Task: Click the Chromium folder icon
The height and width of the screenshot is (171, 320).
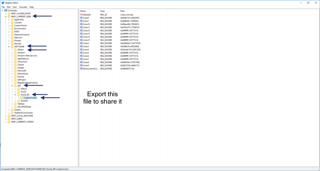Action: click(x=15, y=62)
